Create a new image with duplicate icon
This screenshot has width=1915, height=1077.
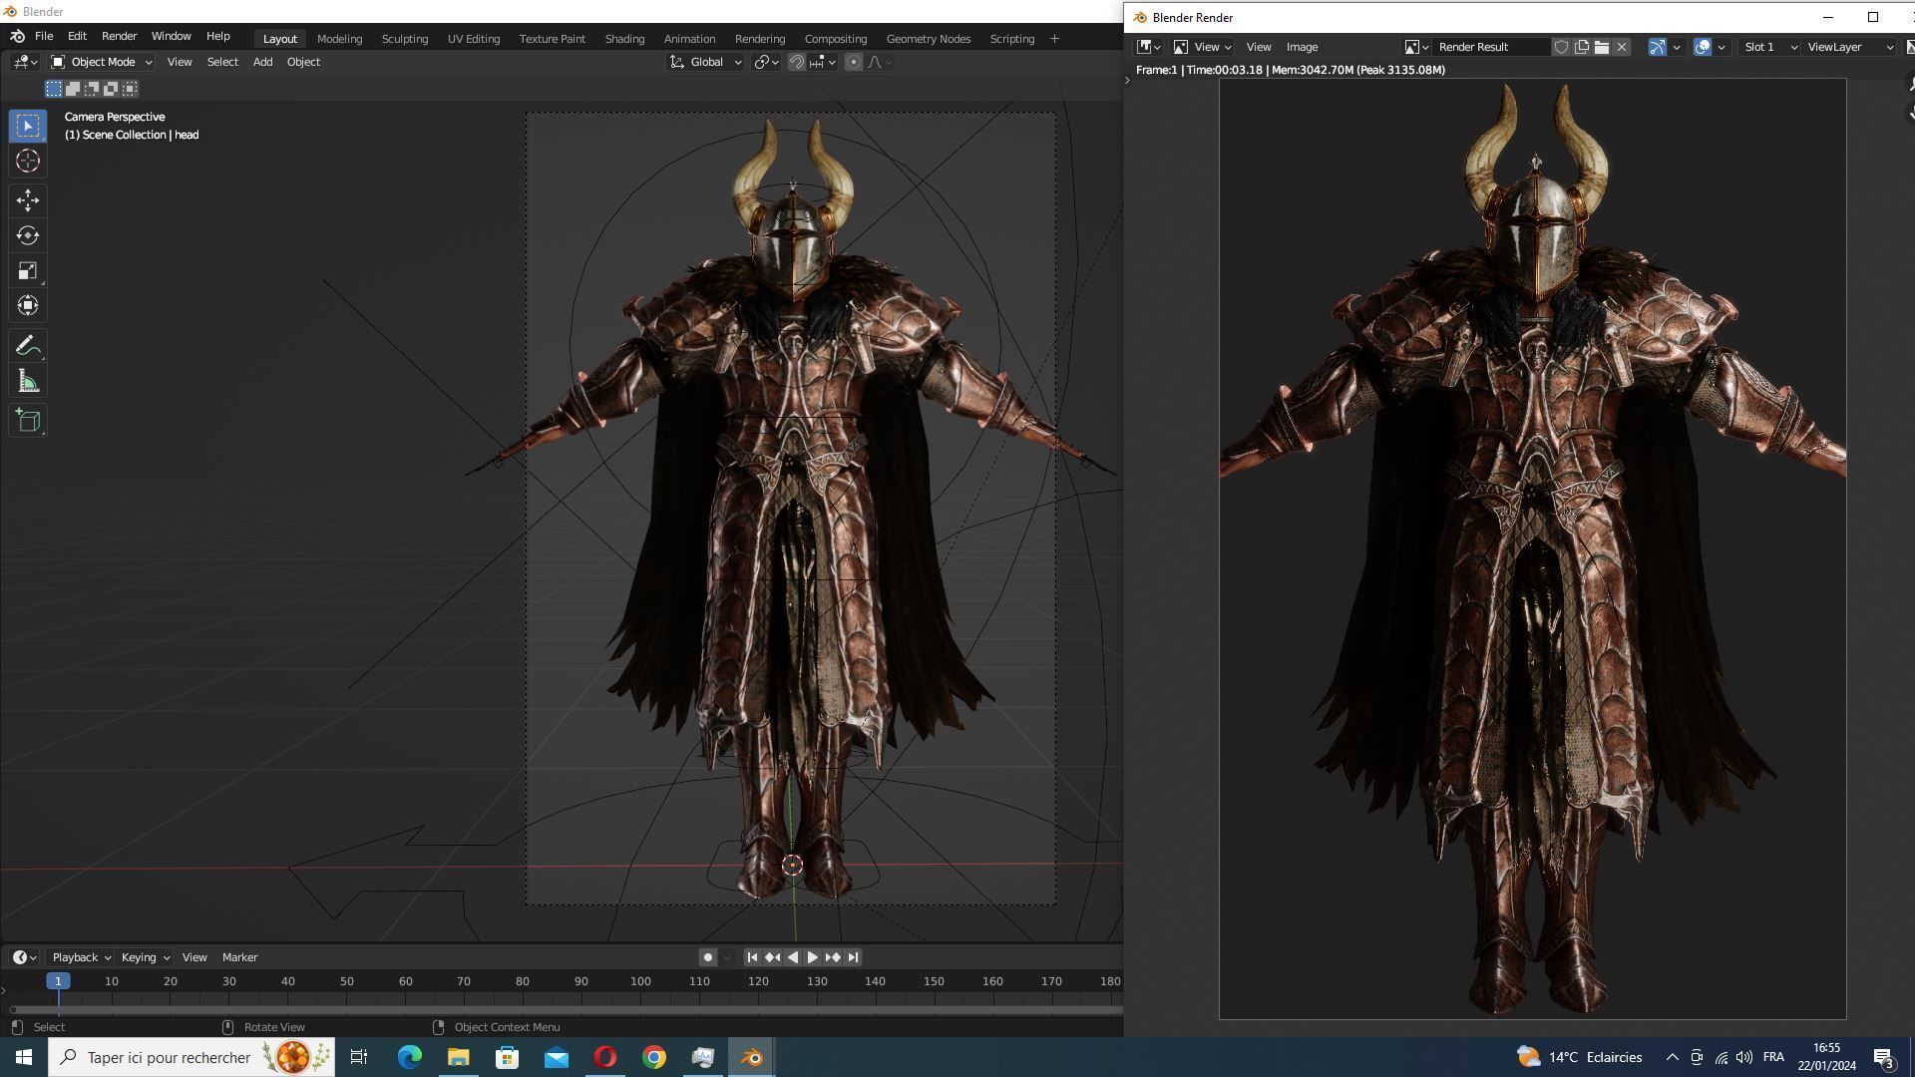coord(1582,47)
